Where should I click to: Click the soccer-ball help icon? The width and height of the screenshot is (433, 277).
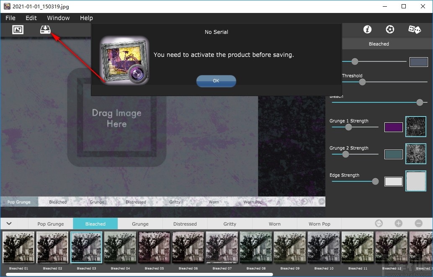(x=390, y=30)
